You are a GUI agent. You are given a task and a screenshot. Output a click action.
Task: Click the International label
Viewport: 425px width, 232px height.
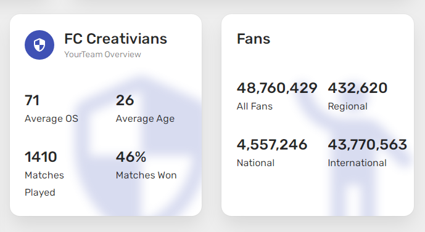click(x=357, y=163)
